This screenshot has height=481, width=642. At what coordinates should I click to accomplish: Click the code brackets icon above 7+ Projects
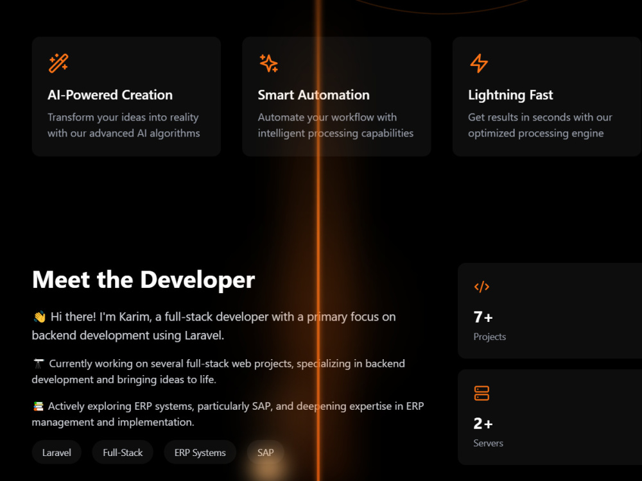pos(481,287)
